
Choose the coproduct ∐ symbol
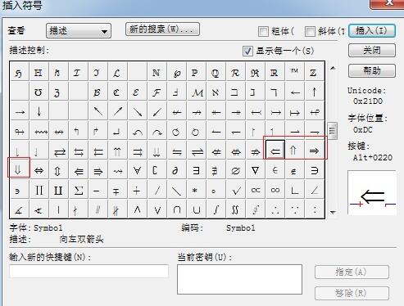[x=58, y=190]
